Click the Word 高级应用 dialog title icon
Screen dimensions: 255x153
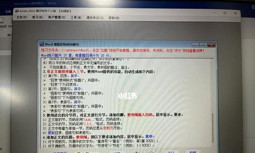tap(42, 44)
